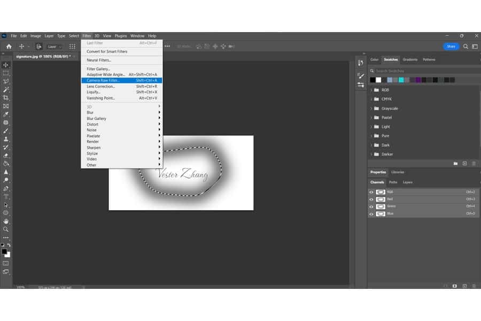Pick the cyan swatch in recent colors
The height and width of the screenshot is (321, 481).
click(401, 80)
